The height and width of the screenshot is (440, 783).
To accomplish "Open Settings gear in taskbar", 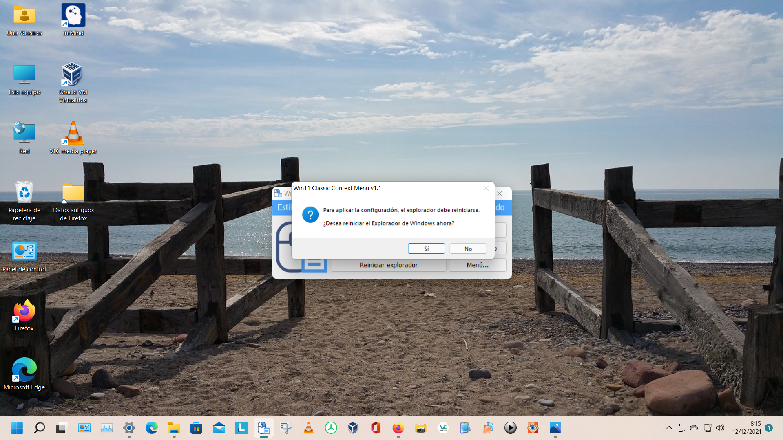I will tap(129, 428).
